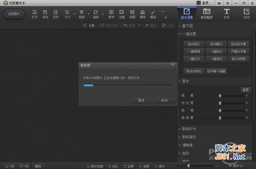This screenshot has height=169, width=256.
Task: Click the 重置 reset button
Action: 246,90
